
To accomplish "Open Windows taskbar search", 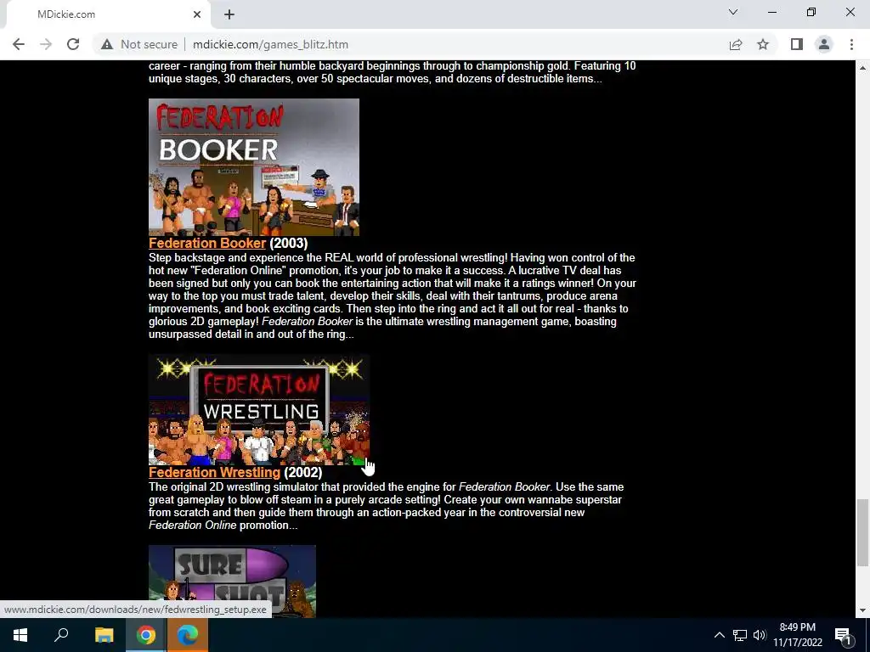I will [61, 635].
